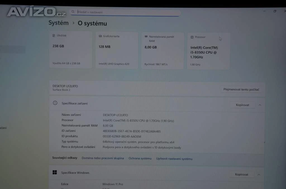Collapse the Specifikace zařízení section chevron
286x189 pixels.
tap(260, 105)
